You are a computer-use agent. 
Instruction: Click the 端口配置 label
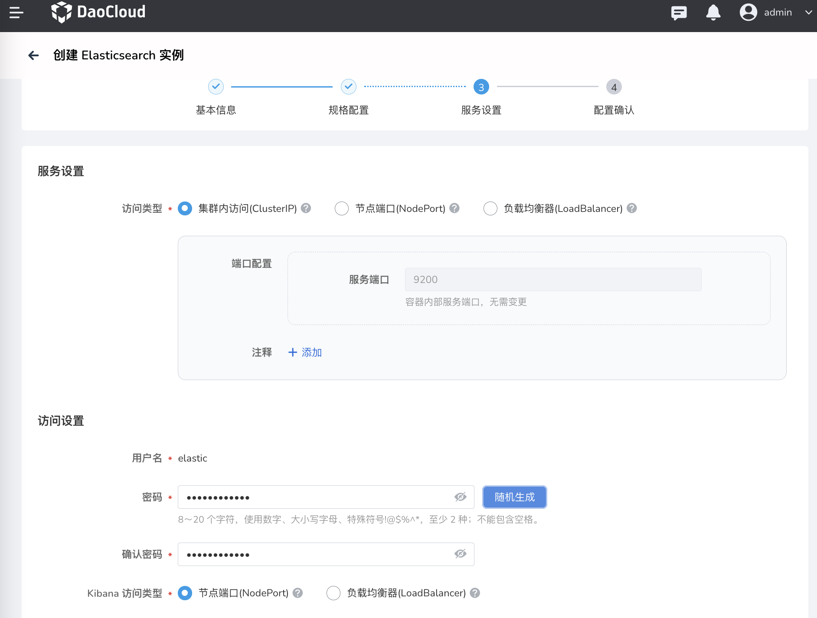pos(252,263)
